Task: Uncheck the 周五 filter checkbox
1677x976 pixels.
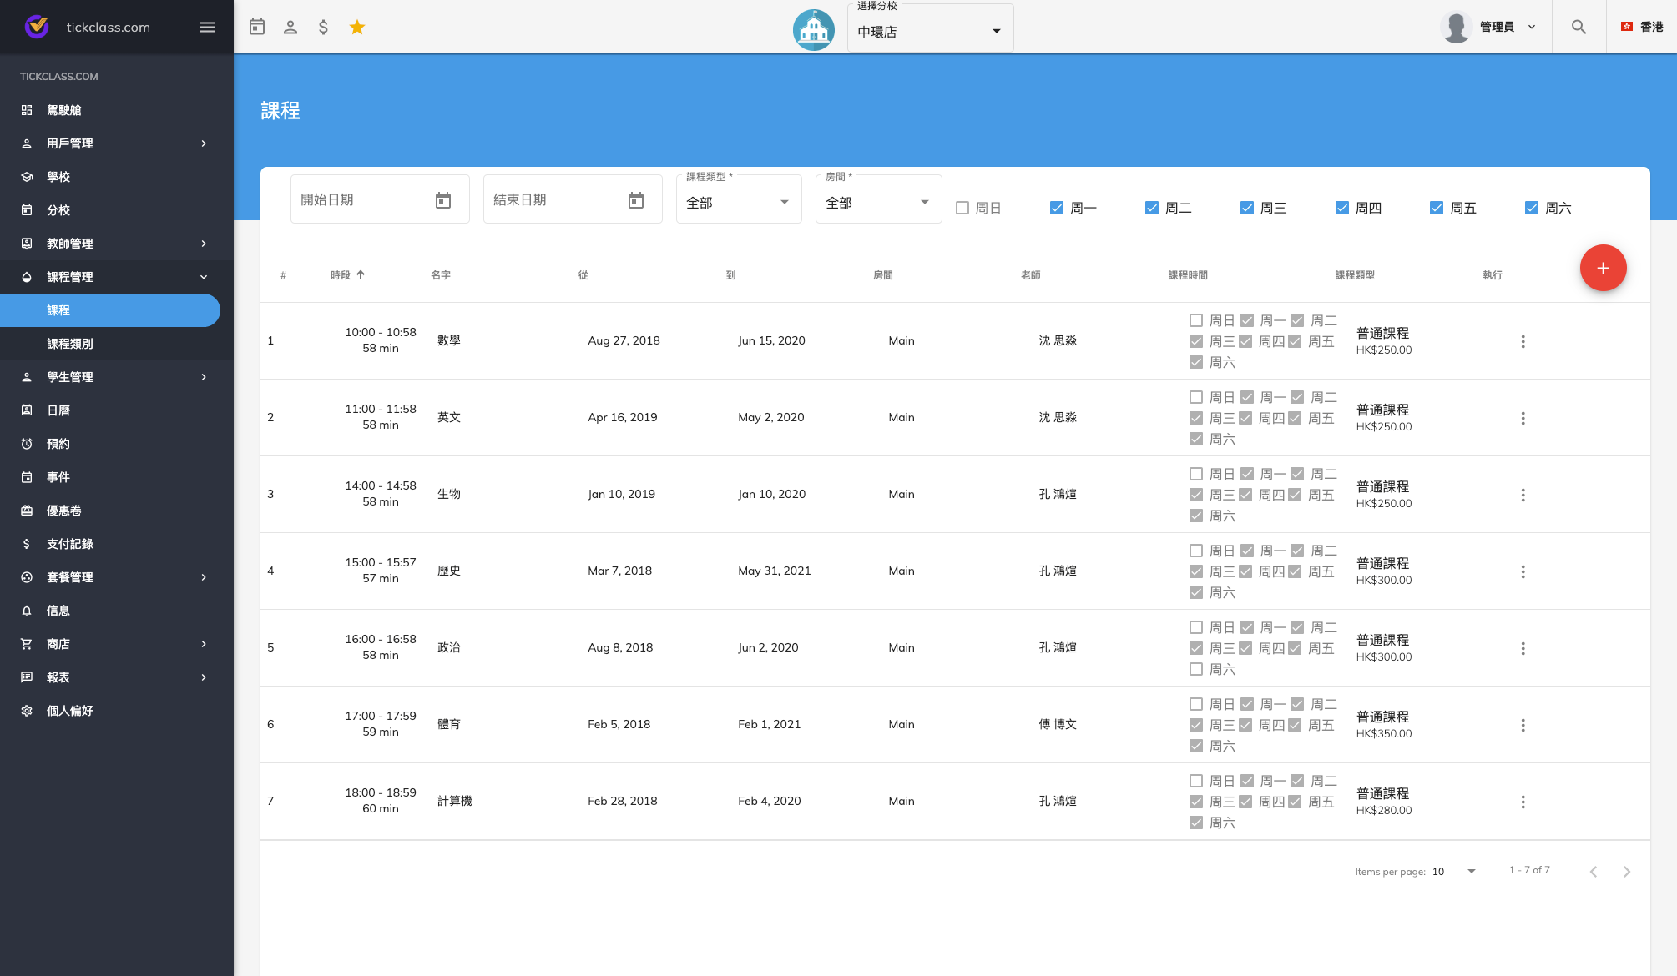Action: pos(1437,208)
